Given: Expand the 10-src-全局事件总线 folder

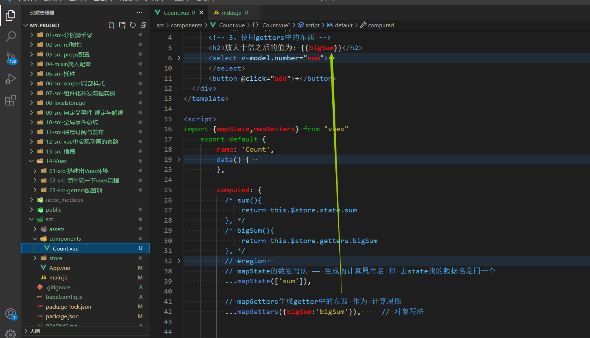Looking at the screenshot, I should 85,122.
